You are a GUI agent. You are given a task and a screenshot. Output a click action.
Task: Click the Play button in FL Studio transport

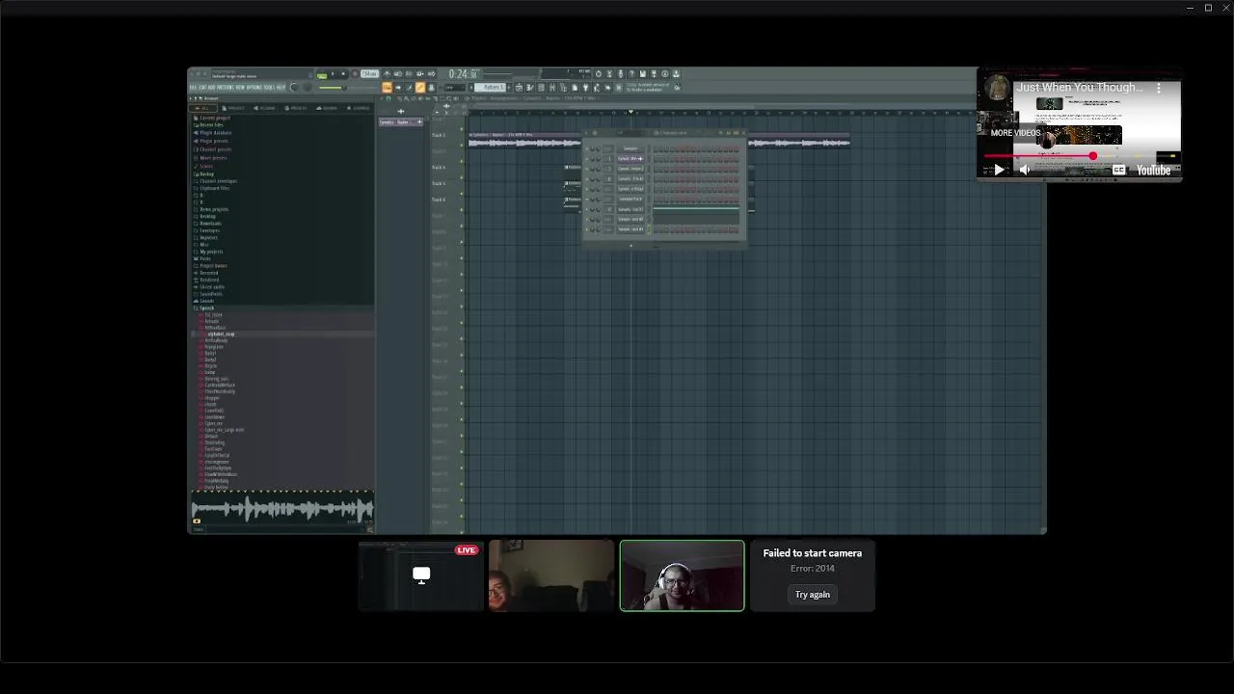[334, 73]
